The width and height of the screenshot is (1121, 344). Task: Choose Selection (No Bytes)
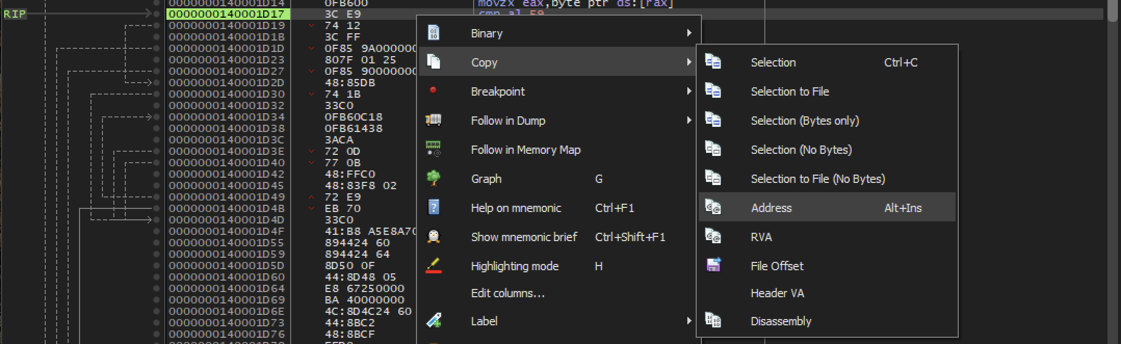click(x=827, y=149)
